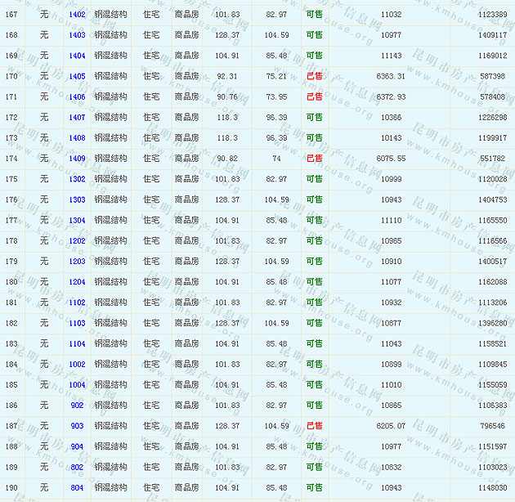This screenshot has height=502, width=515.
Task: Click the 已售 status for room 1405
Action: tap(314, 76)
